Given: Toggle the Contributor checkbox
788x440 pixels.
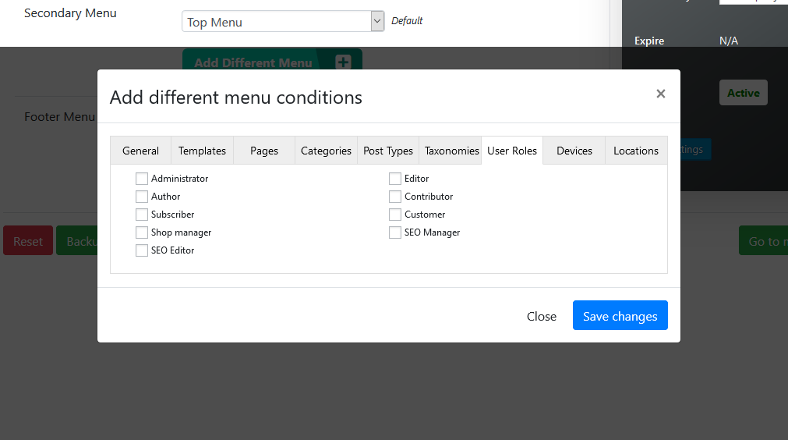Looking at the screenshot, I should (395, 197).
